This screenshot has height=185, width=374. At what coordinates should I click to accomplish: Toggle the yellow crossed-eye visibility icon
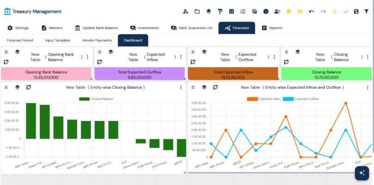[x=300, y=11]
